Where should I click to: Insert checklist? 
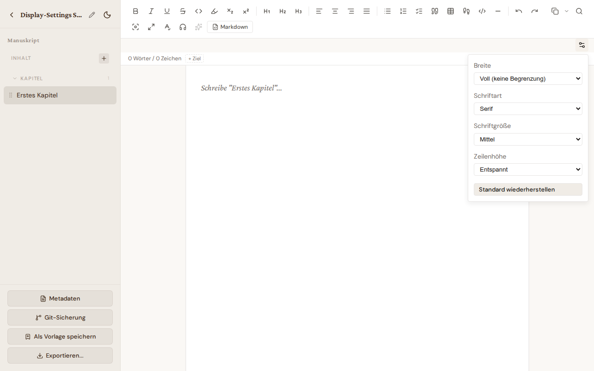(x=419, y=11)
